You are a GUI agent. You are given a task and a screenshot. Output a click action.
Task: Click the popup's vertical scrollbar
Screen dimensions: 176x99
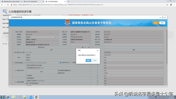pos(167,47)
